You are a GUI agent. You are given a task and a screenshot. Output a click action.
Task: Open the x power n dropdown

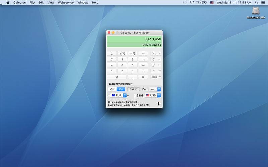coord(156,65)
